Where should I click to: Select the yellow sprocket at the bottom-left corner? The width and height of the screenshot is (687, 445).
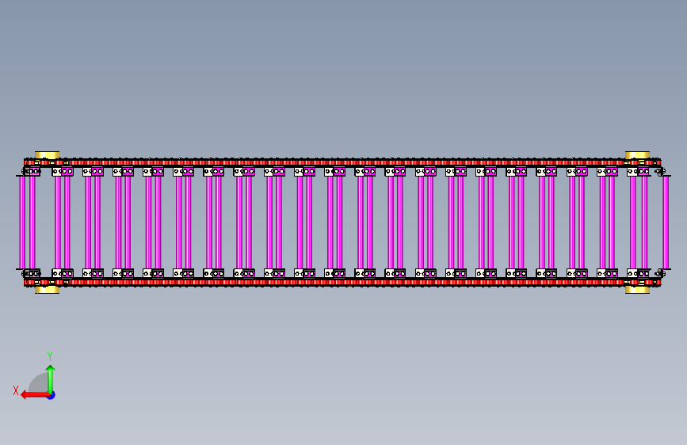click(47, 290)
